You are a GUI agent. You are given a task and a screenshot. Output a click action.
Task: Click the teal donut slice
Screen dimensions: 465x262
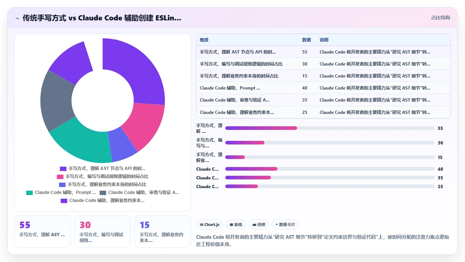(x=82, y=142)
